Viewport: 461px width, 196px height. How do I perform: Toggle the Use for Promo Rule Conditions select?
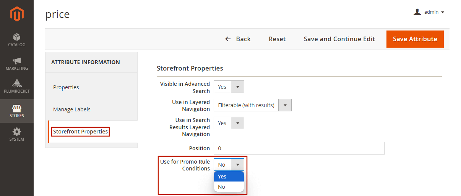coord(229,165)
